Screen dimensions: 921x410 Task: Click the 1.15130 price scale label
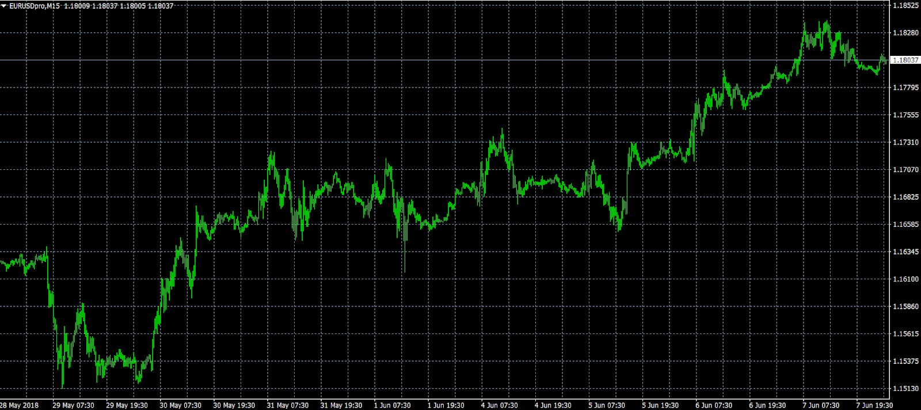905,389
